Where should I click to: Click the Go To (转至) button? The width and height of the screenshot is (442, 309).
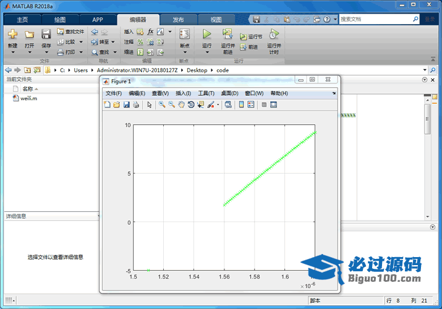100,41
